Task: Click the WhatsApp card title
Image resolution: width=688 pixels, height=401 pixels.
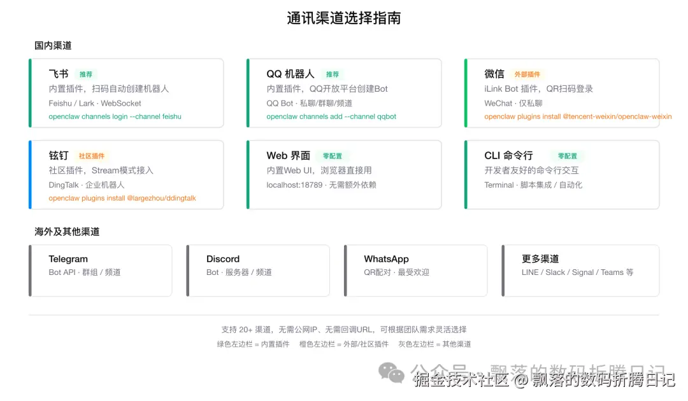Action: (386, 259)
